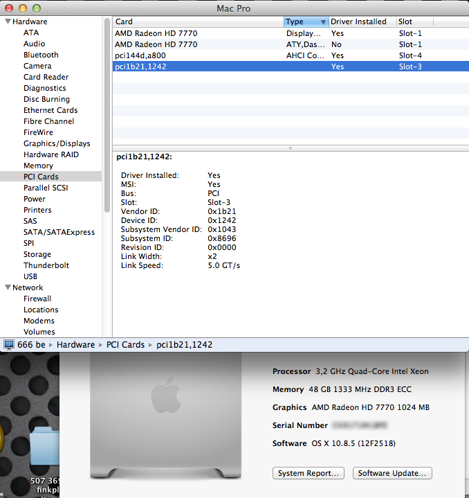
Task: Select Diagnostics in the sidebar
Action: 45,88
